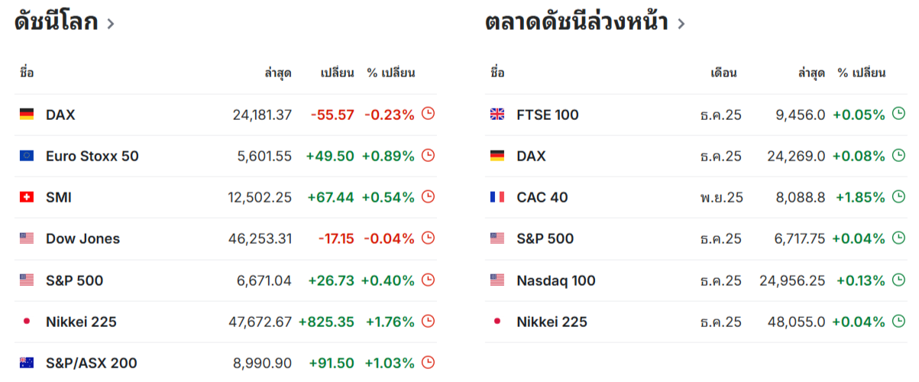Click the clock icon beside Euro Stoxx 50
The width and height of the screenshot is (919, 382).
428,155
